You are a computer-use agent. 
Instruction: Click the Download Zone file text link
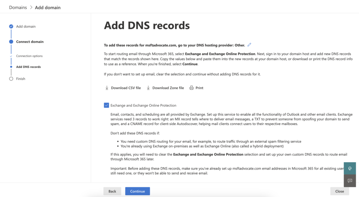(168, 88)
